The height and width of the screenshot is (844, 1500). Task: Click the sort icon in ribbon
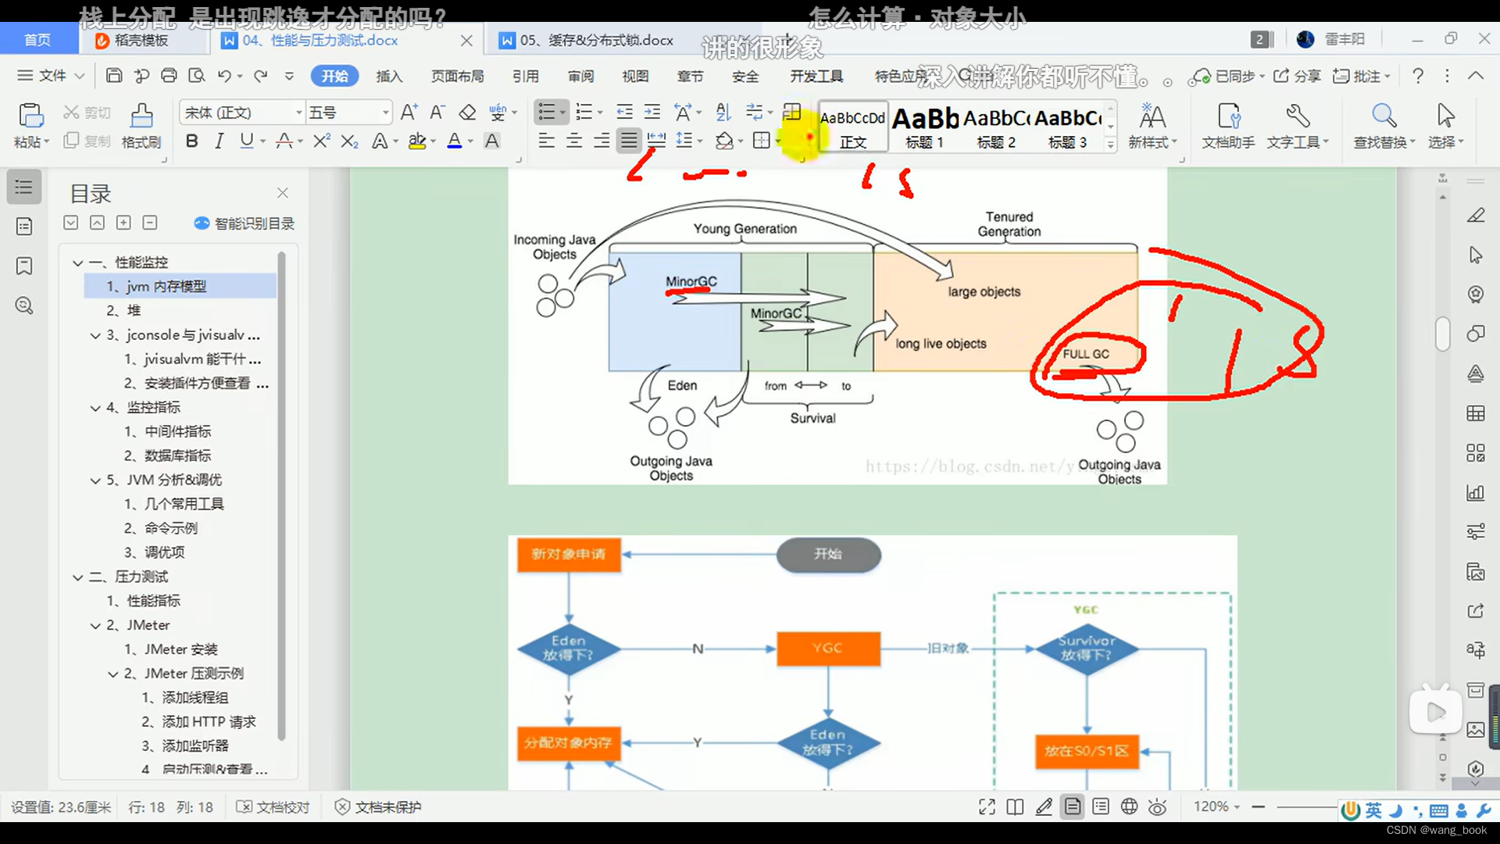[x=723, y=113]
